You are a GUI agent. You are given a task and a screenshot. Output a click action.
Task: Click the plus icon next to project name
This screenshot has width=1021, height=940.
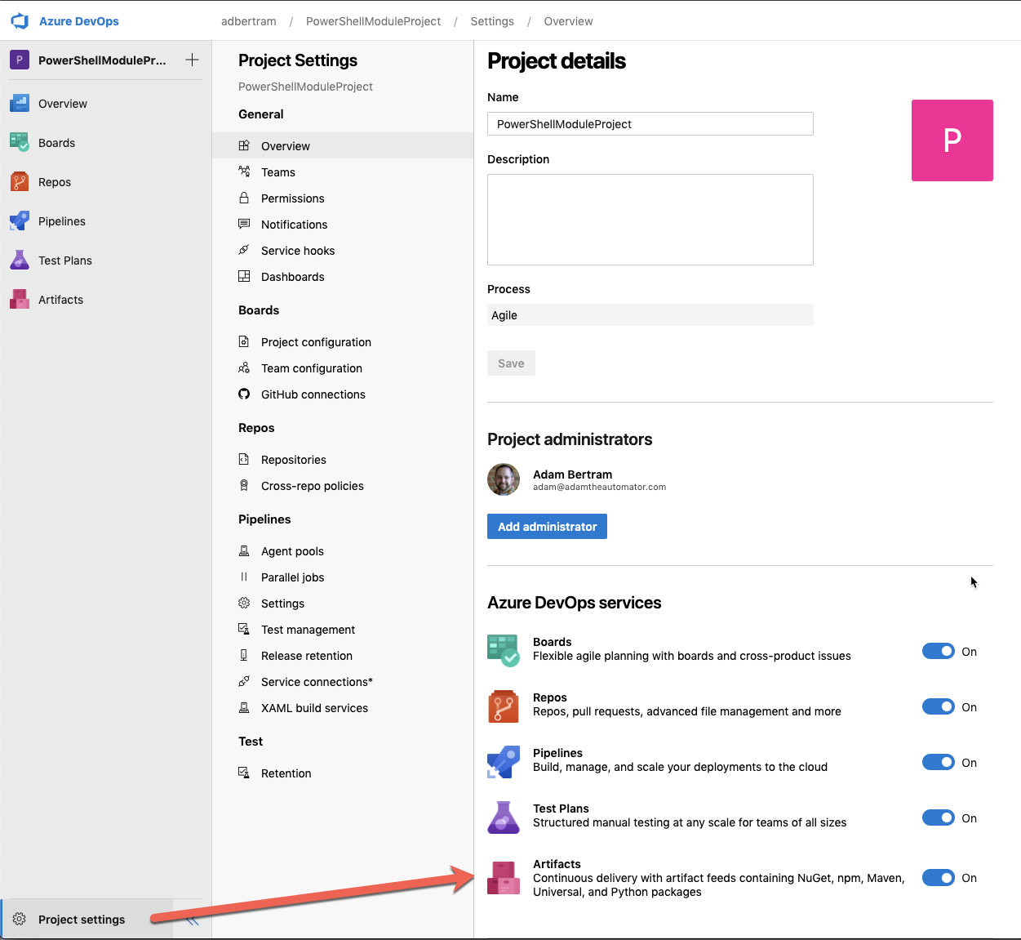[x=193, y=60]
